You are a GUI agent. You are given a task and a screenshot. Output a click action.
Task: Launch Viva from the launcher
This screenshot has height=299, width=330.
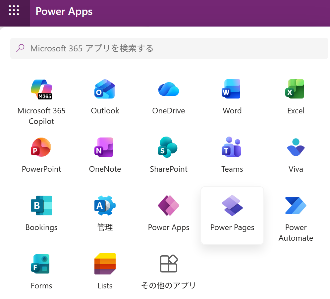296,148
